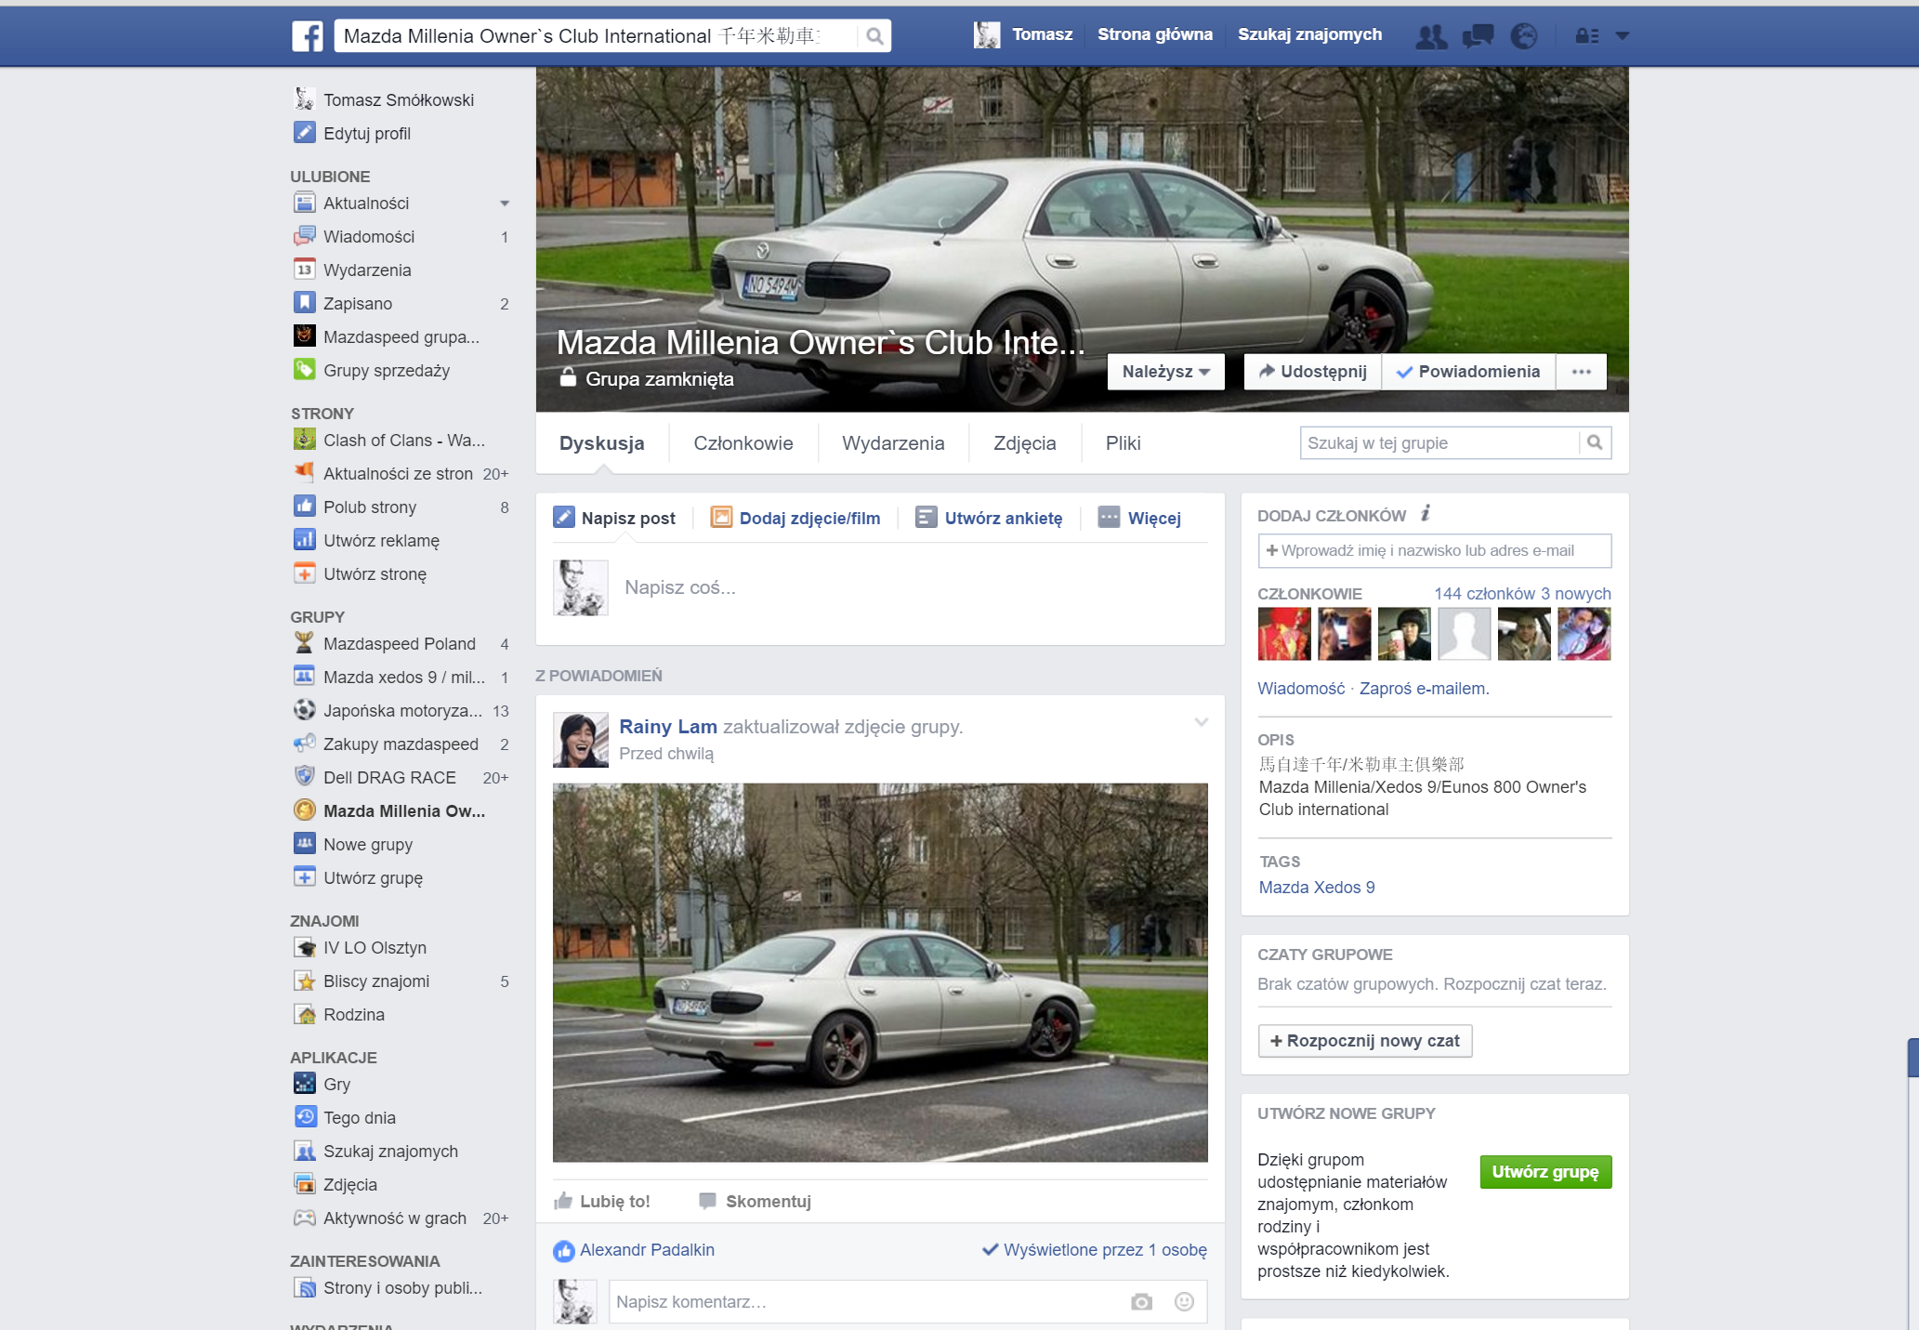Switch to the Członkowie tab
1919x1330 pixels.
pyautogui.click(x=743, y=443)
